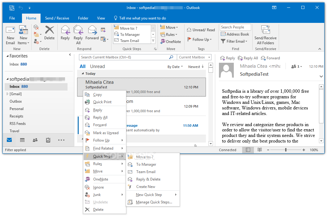Choose Quick Print from context menu
327x217 pixels.
click(105, 102)
